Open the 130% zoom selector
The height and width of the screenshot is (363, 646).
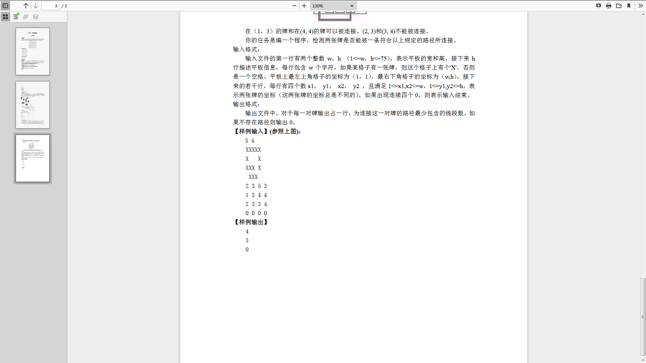pos(332,6)
